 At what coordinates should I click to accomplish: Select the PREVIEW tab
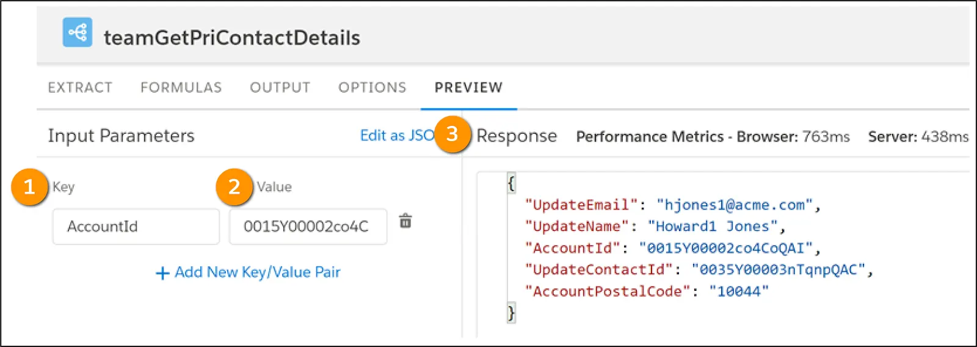click(469, 87)
